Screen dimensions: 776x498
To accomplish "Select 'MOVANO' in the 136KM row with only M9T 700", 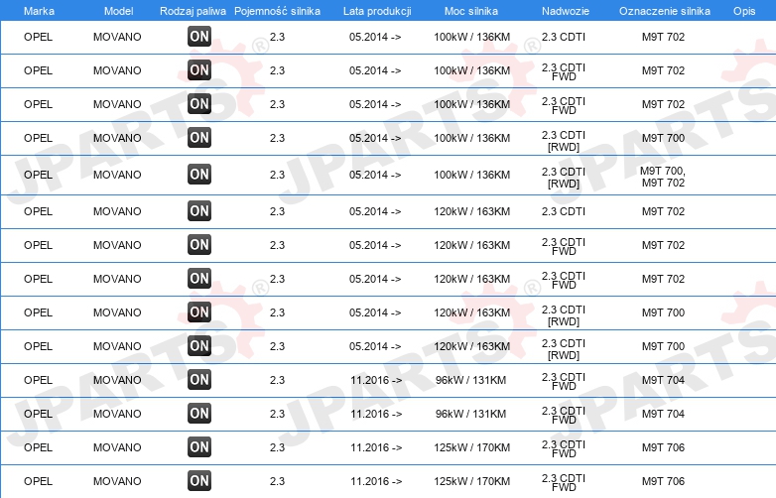I will click(x=117, y=138).
